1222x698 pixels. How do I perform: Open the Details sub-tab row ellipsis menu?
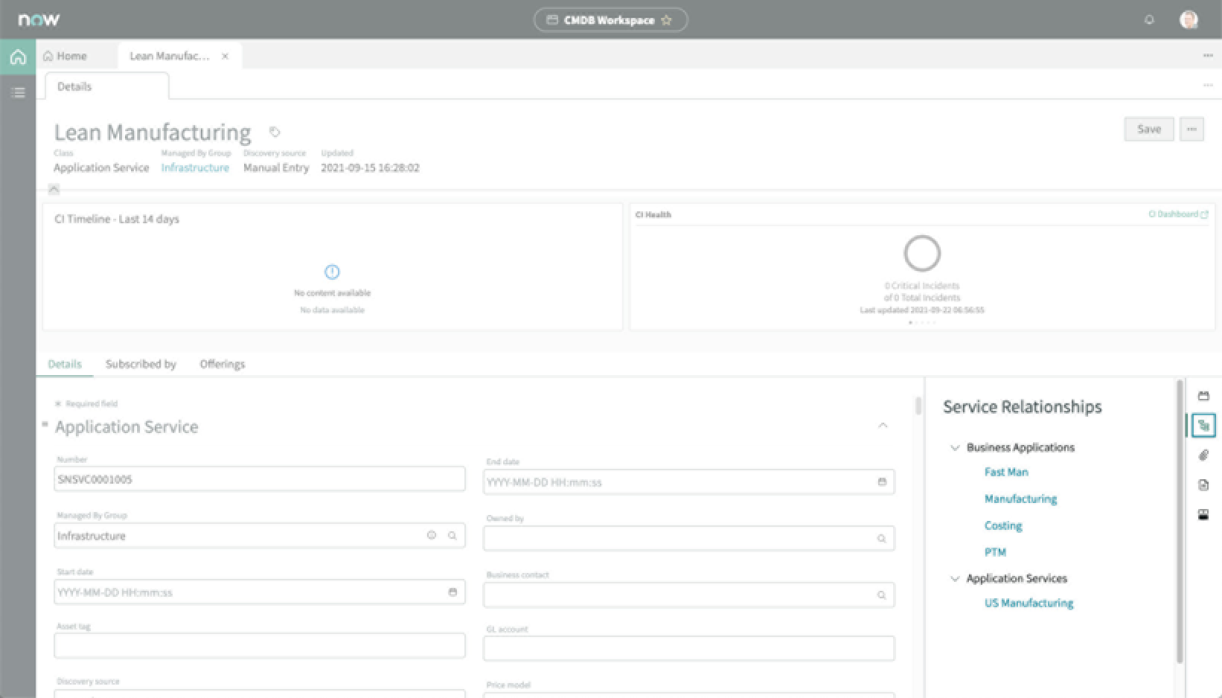(1207, 86)
